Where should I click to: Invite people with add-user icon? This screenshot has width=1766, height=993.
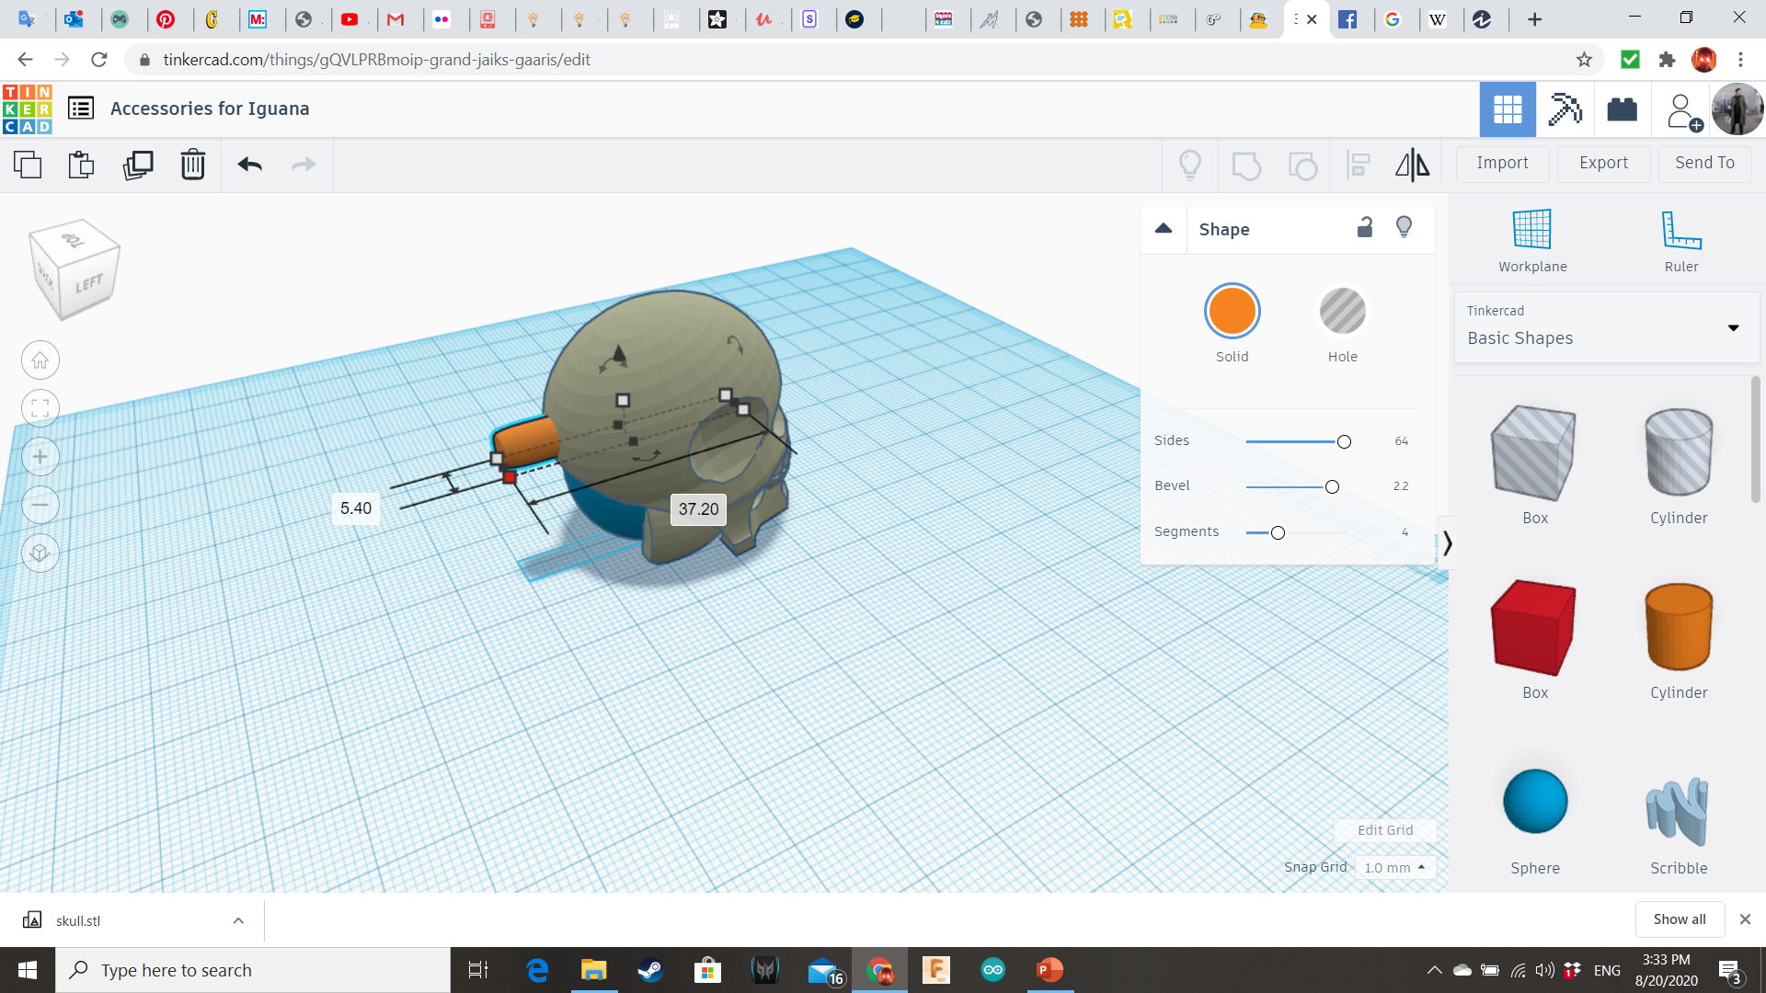tap(1683, 111)
